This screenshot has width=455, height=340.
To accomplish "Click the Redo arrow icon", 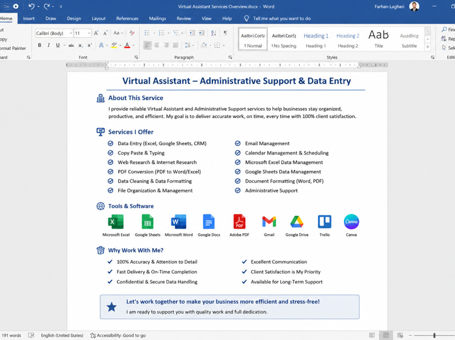I will click(x=46, y=6).
